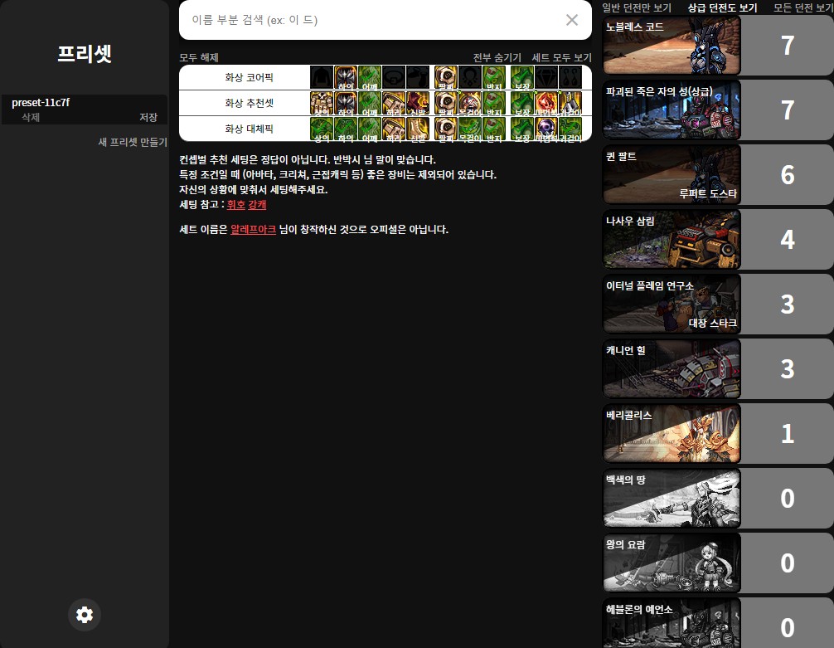The height and width of the screenshot is (648, 834).
Task: Click the 허리 belt icon in the 화상 대체픽 row
Action: tap(394, 129)
